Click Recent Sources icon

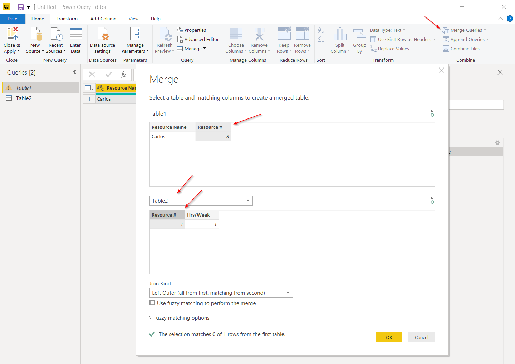pos(56,34)
